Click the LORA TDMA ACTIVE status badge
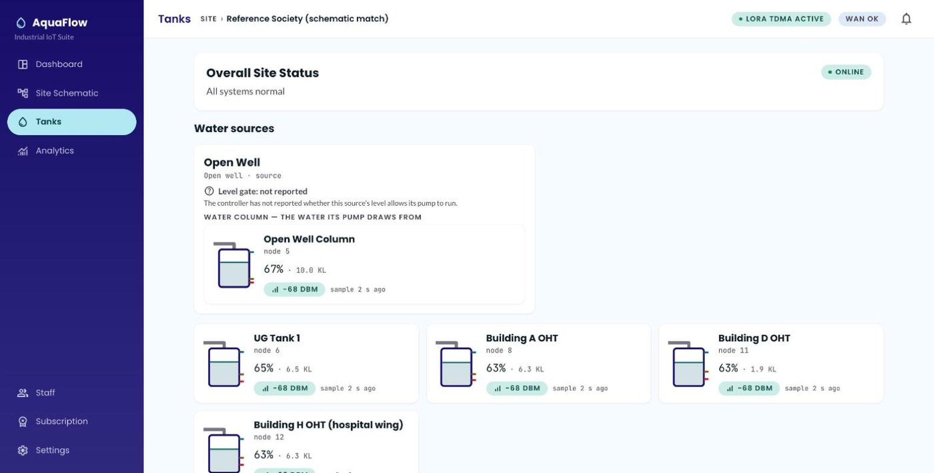The image size is (934, 473). pyautogui.click(x=781, y=19)
